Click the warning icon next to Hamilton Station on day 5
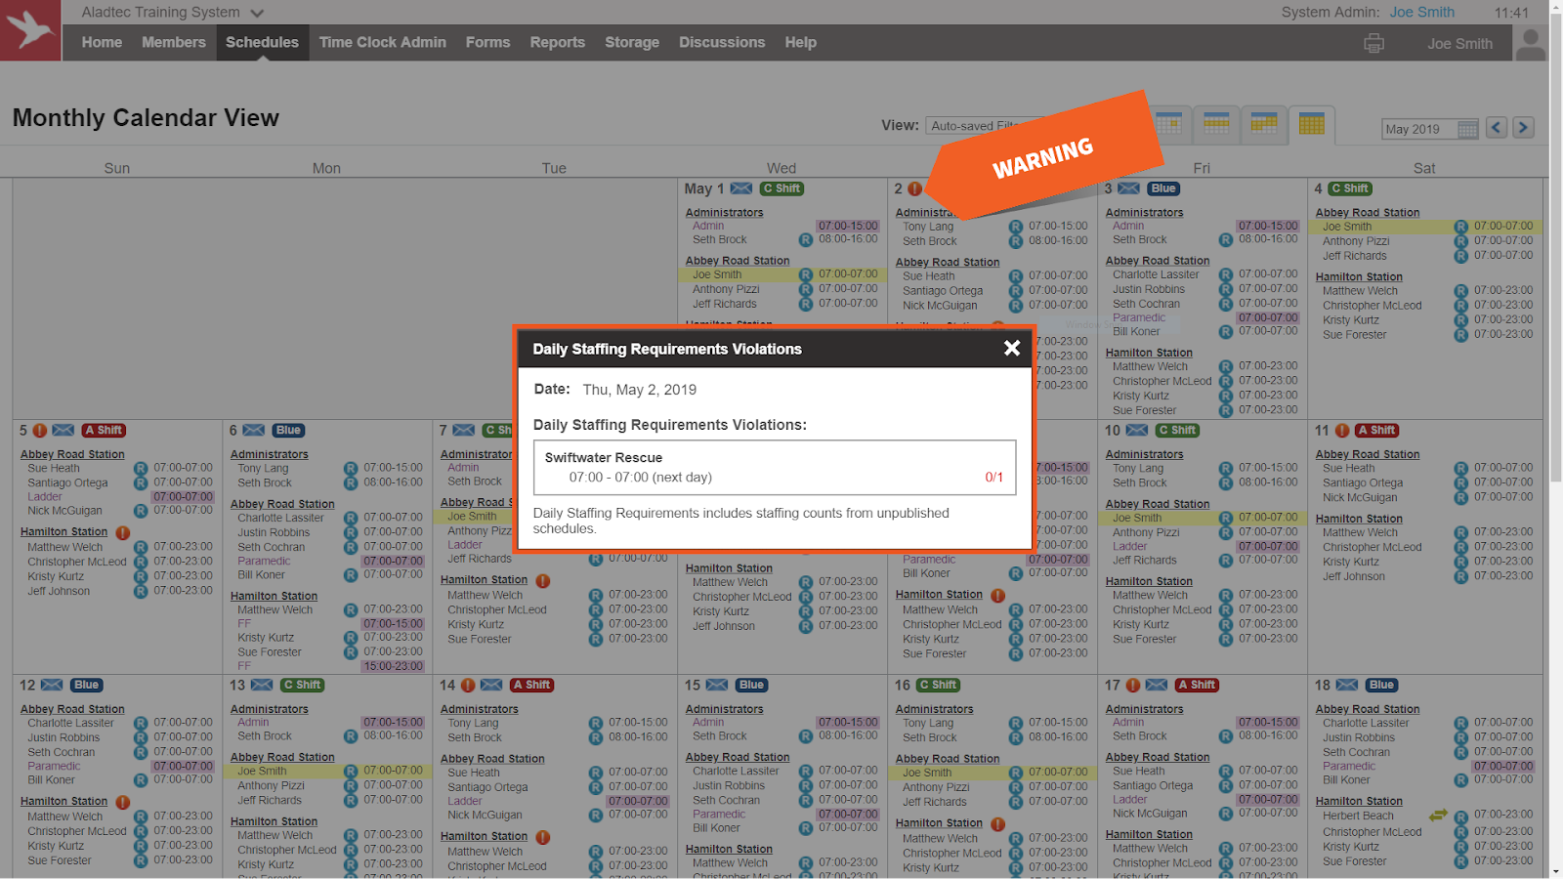Screen dimensions: 1563x879 click(x=123, y=533)
